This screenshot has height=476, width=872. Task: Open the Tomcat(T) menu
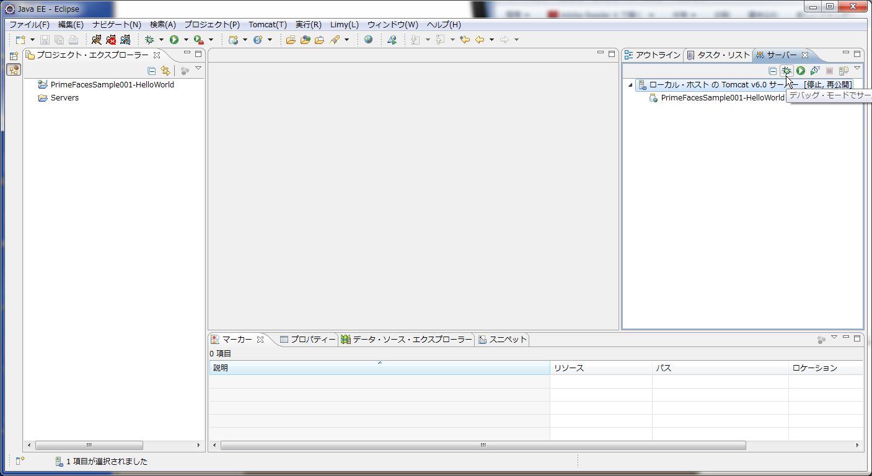[268, 25]
